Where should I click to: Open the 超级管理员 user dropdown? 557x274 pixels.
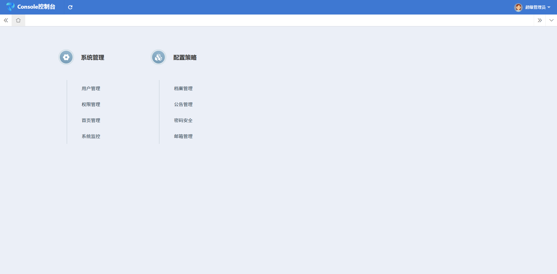pyautogui.click(x=538, y=7)
